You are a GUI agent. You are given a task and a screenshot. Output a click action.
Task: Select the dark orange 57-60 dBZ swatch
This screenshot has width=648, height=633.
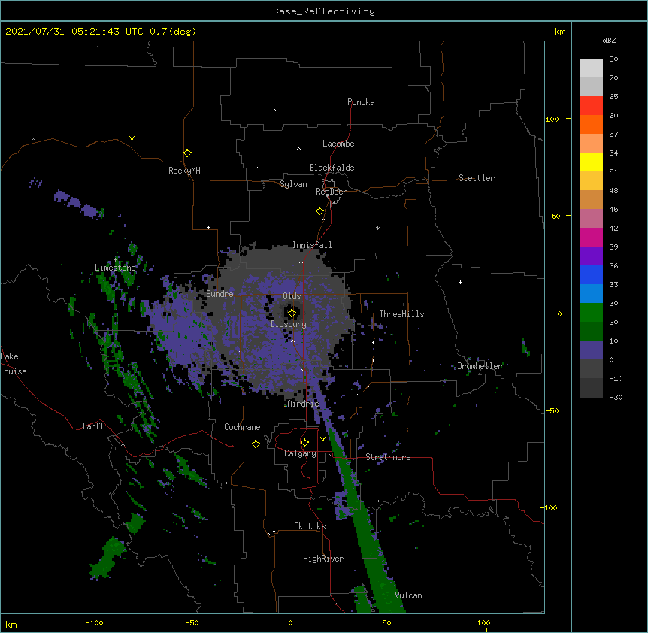(x=591, y=124)
